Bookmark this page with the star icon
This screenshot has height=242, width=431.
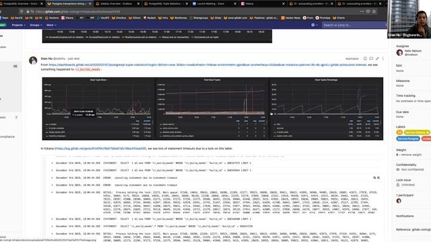374,11
